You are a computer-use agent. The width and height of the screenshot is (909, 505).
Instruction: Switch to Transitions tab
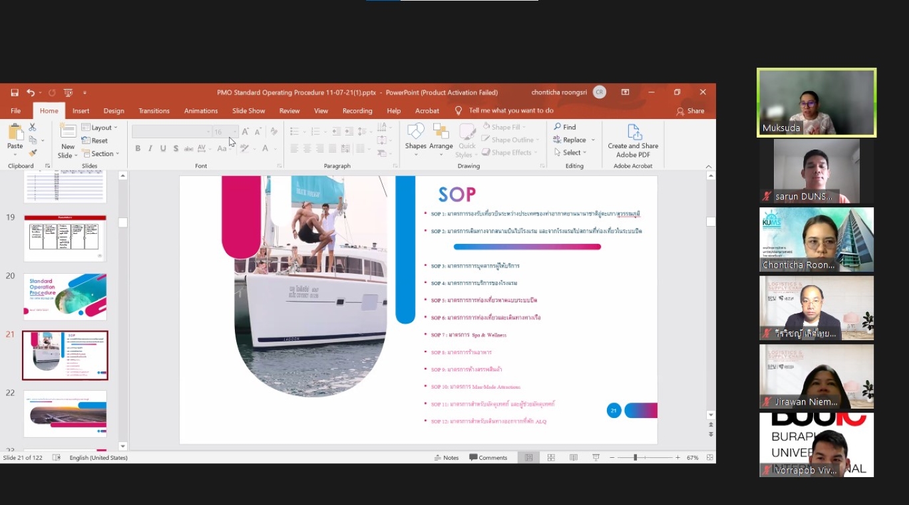(154, 111)
